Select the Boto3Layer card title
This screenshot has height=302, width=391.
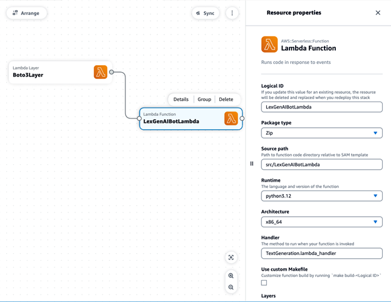click(28, 75)
